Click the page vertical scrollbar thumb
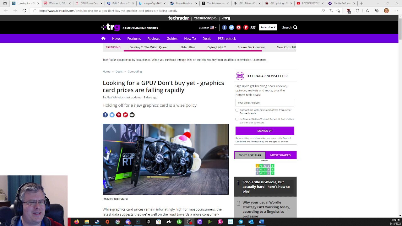The width and height of the screenshot is (402, 226). pos(400,28)
